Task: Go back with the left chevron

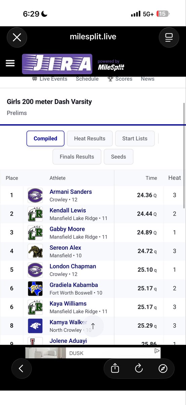Action: [x=21, y=369]
